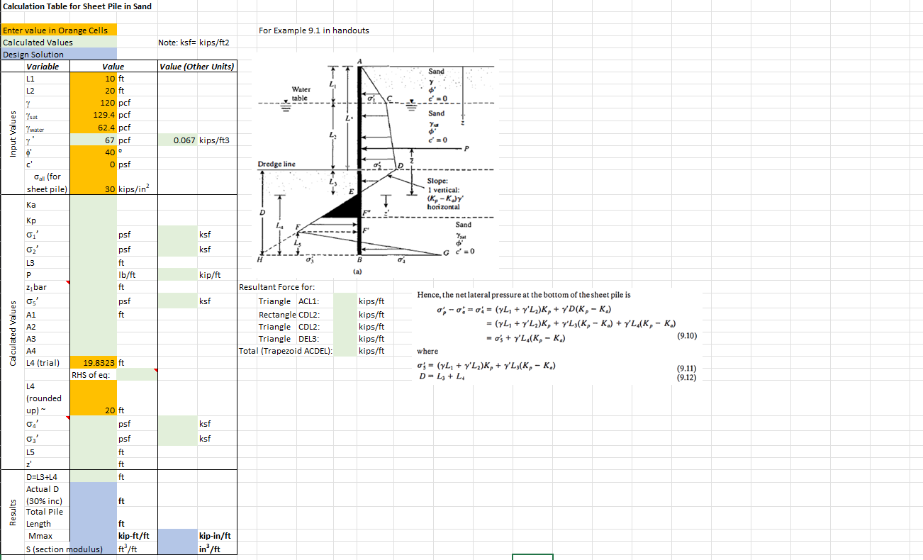Select the blue "Design Solution" legend cell
This screenshot has height=560, width=923.
pos(60,55)
